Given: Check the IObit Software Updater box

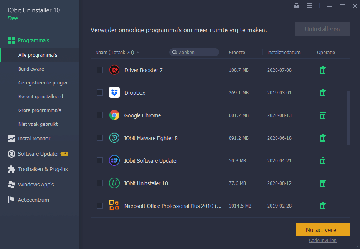Looking at the screenshot, I should click(x=100, y=160).
